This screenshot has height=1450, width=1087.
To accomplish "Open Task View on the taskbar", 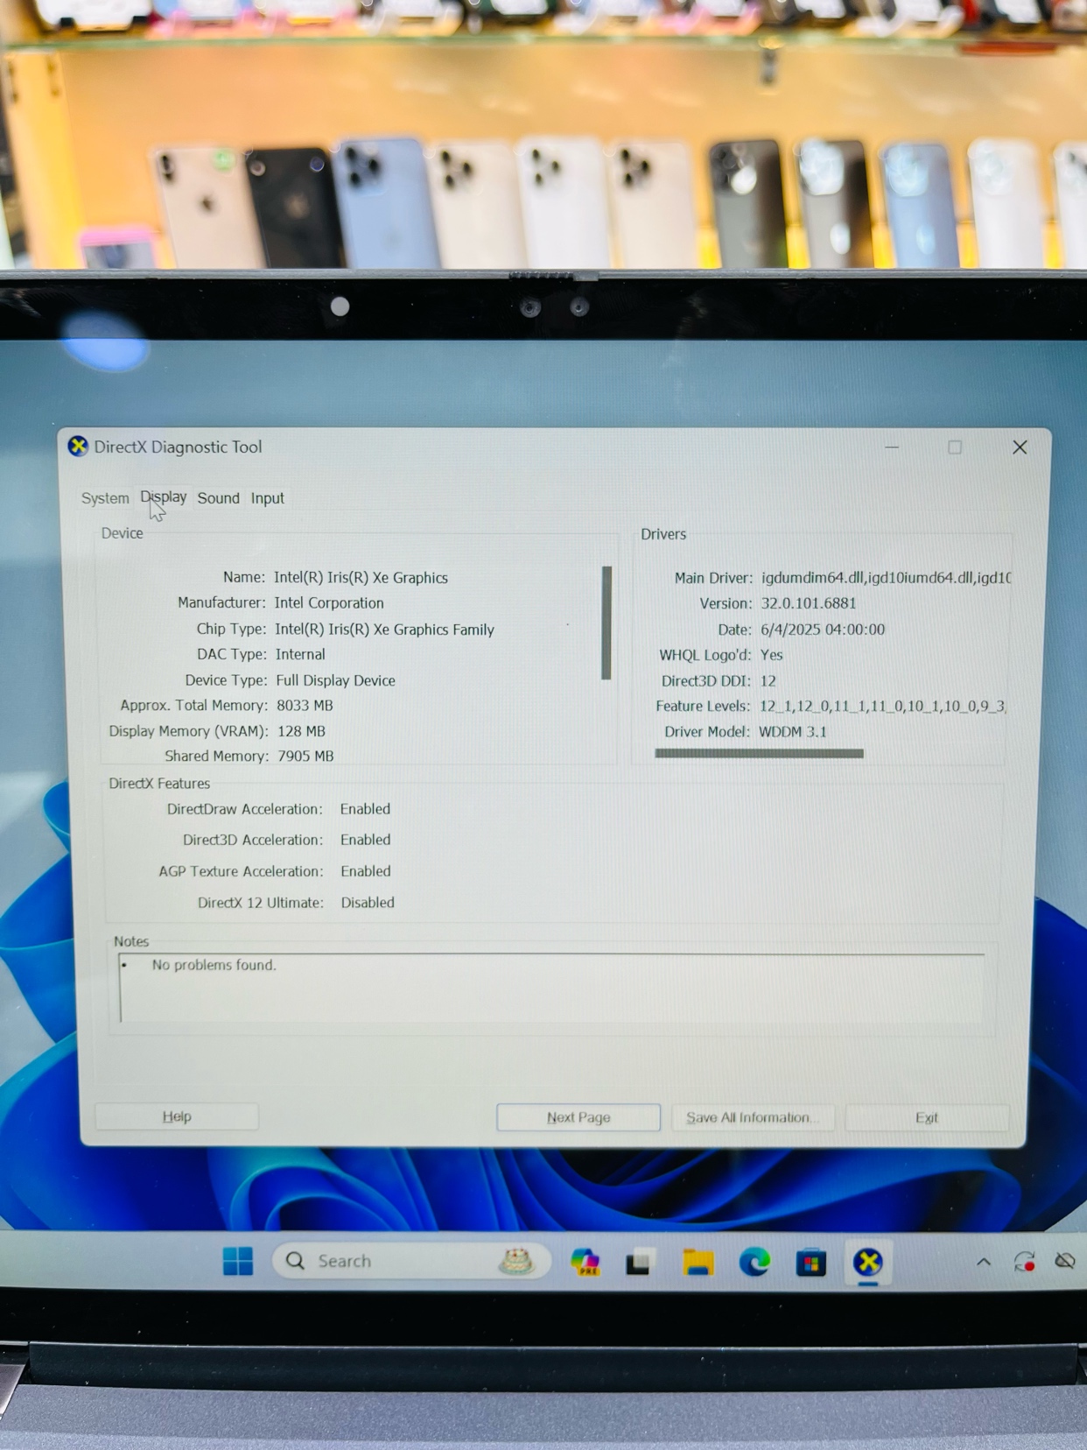I will click(639, 1263).
